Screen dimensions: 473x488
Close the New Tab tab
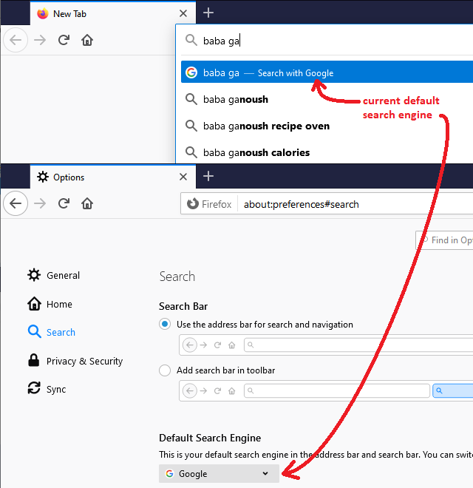point(183,13)
